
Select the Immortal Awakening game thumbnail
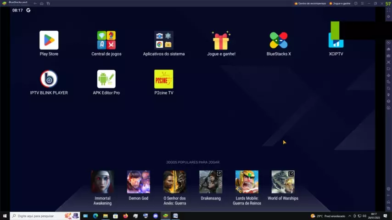[x=102, y=182]
